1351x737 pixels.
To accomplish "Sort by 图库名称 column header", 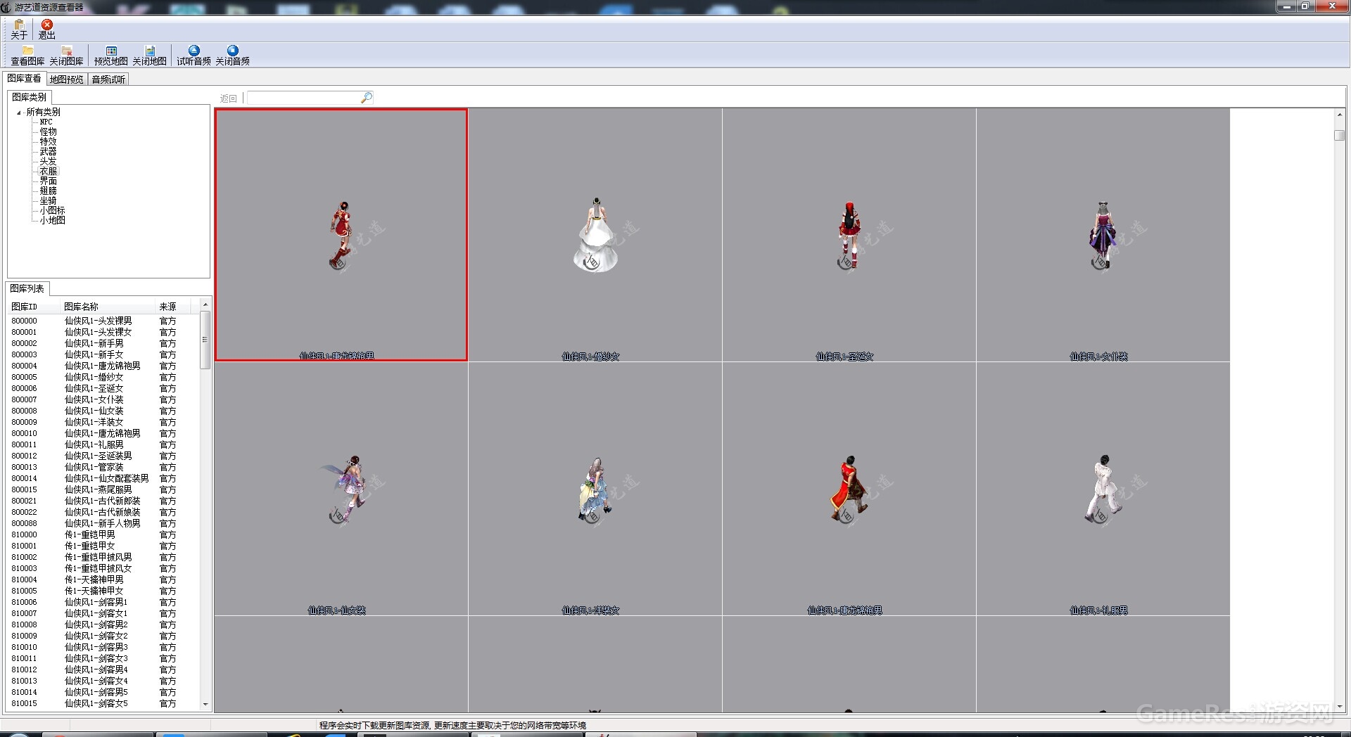I will click(108, 307).
